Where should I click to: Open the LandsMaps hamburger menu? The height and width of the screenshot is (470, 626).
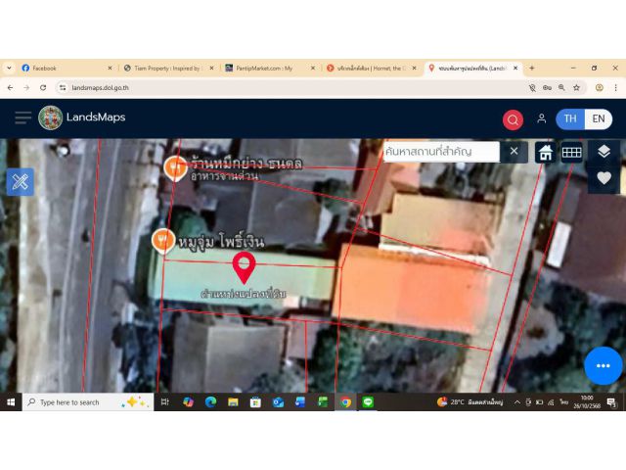coord(22,118)
